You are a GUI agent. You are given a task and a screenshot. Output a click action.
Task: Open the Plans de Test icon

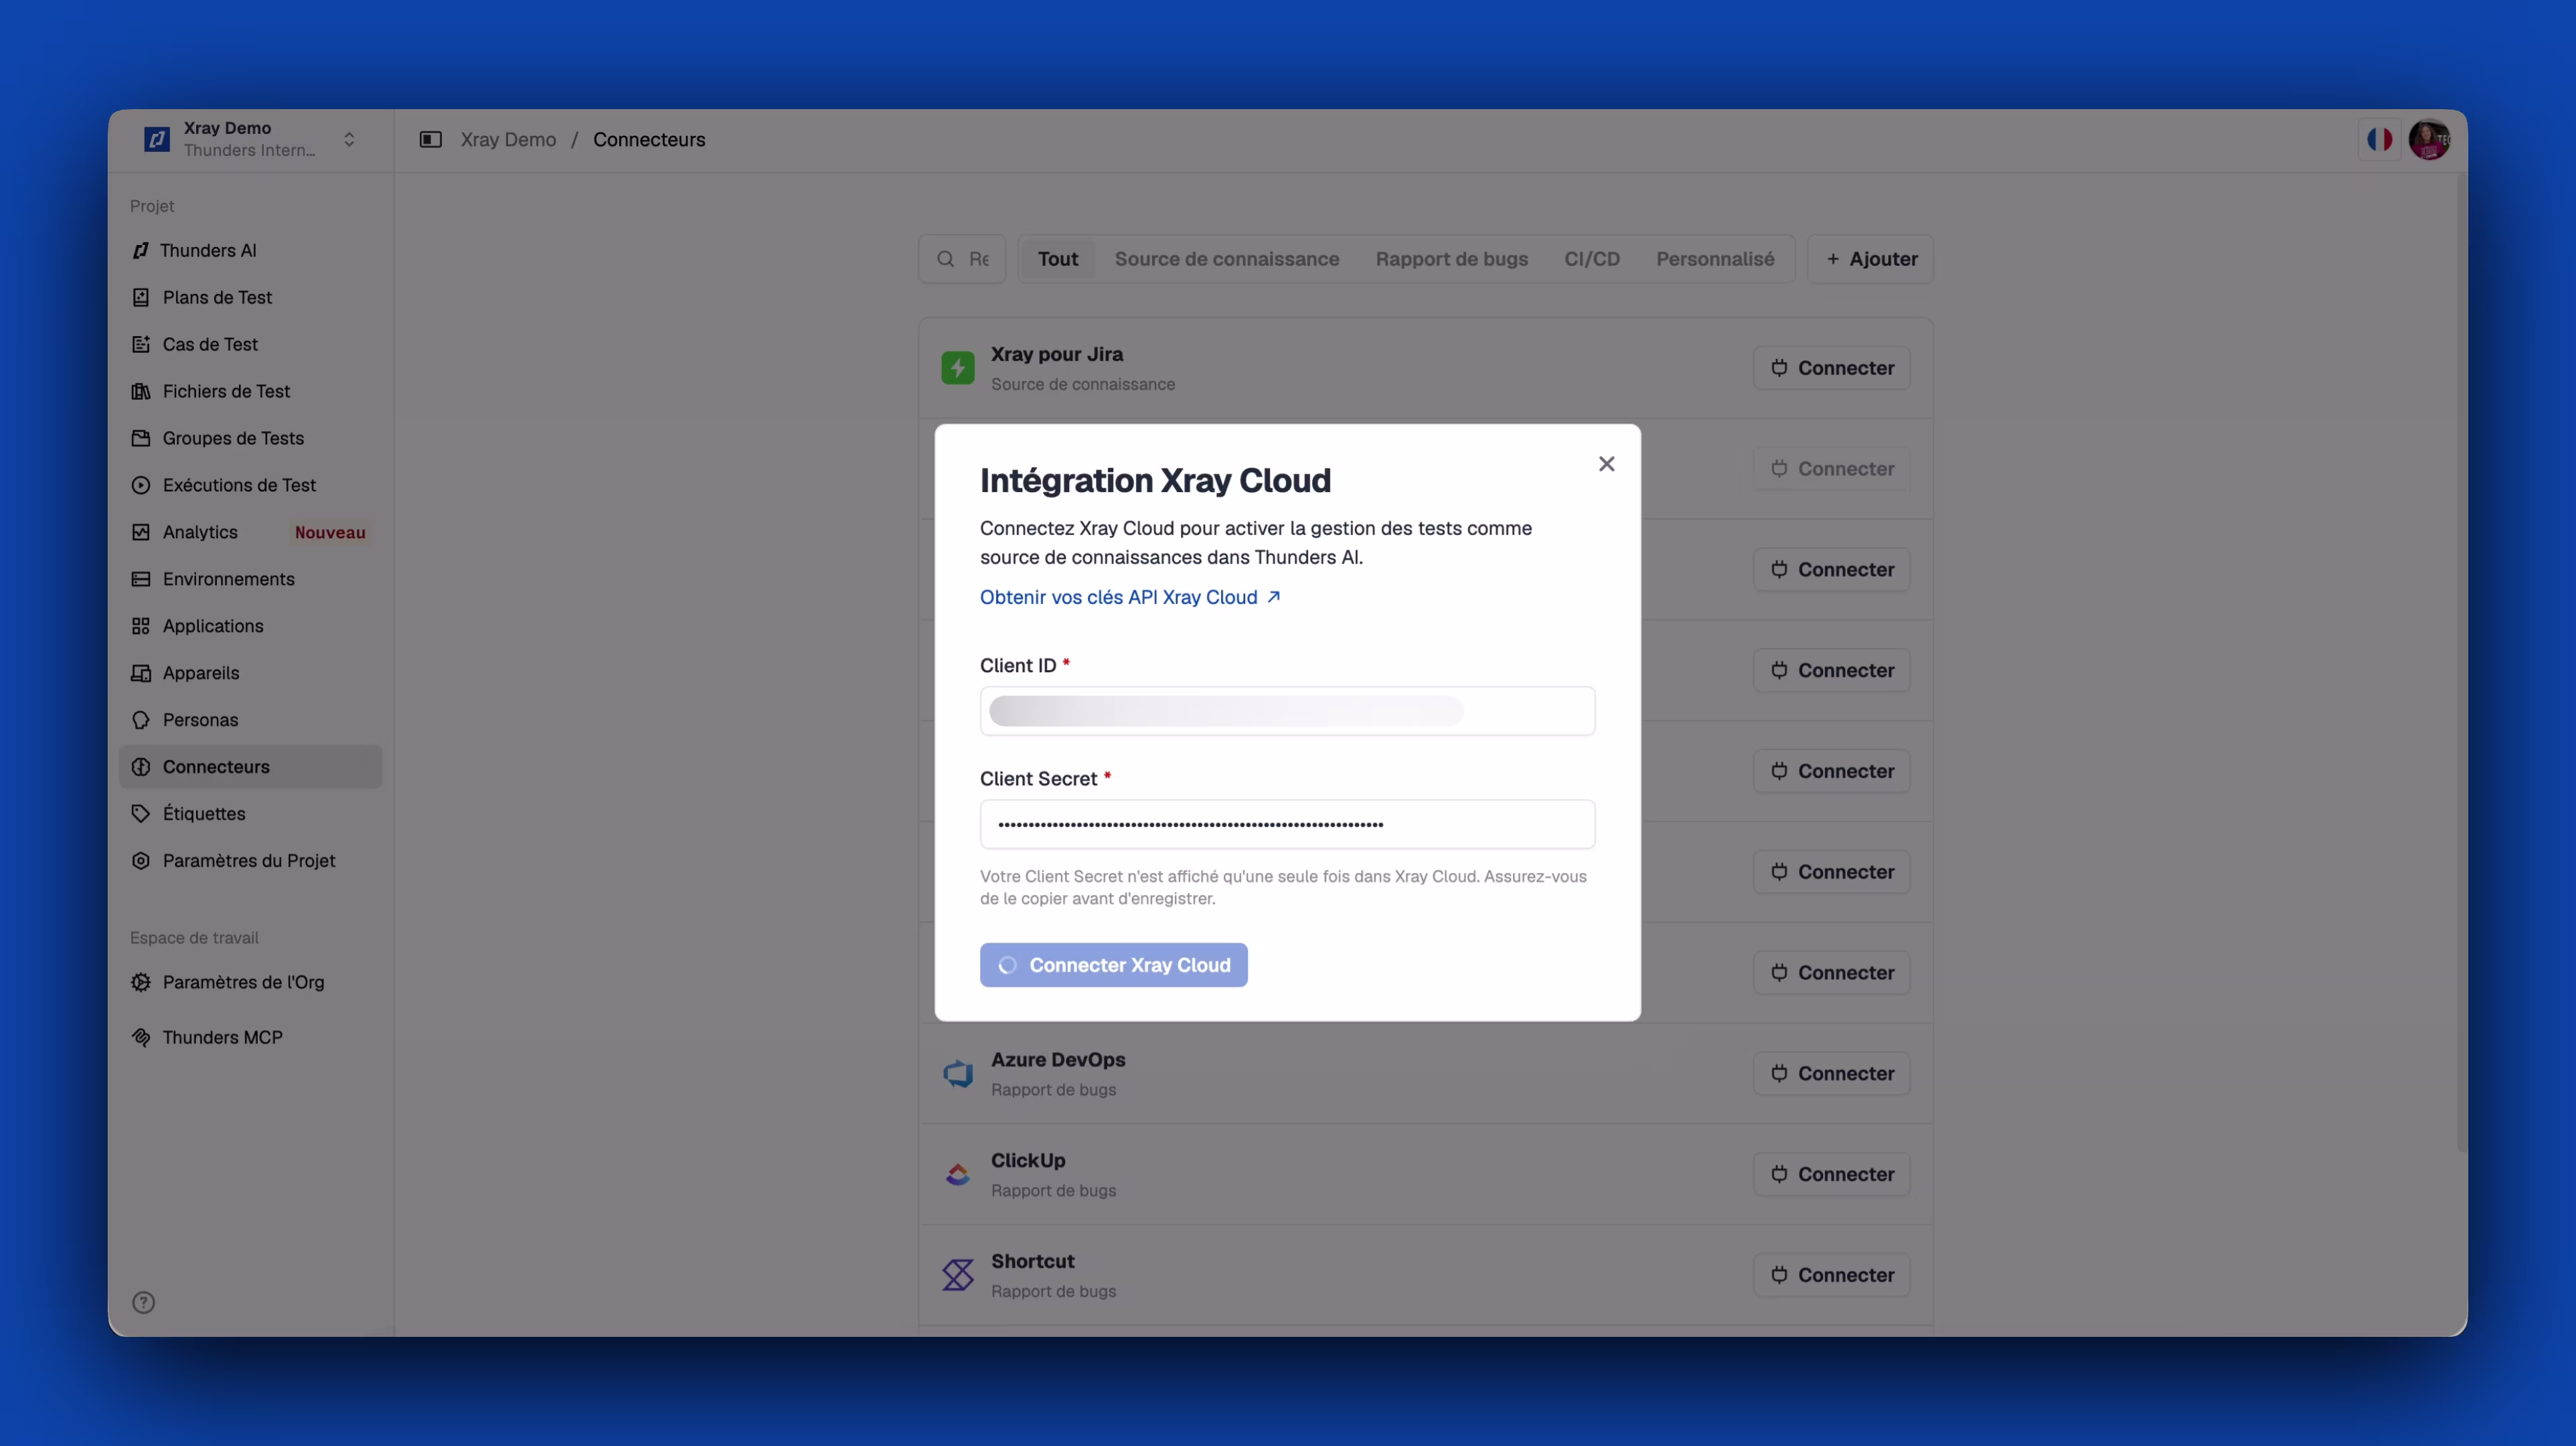click(141, 297)
